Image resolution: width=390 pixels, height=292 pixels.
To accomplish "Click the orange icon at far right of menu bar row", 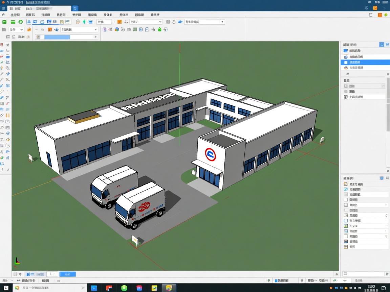I will tap(380, 15).
